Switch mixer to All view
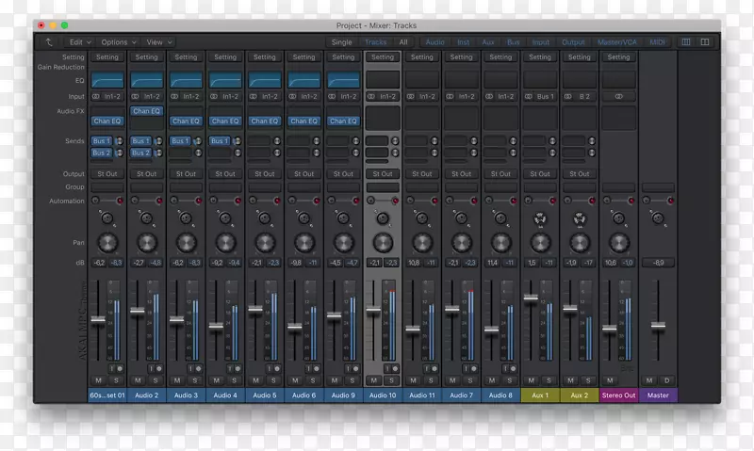 [402, 42]
